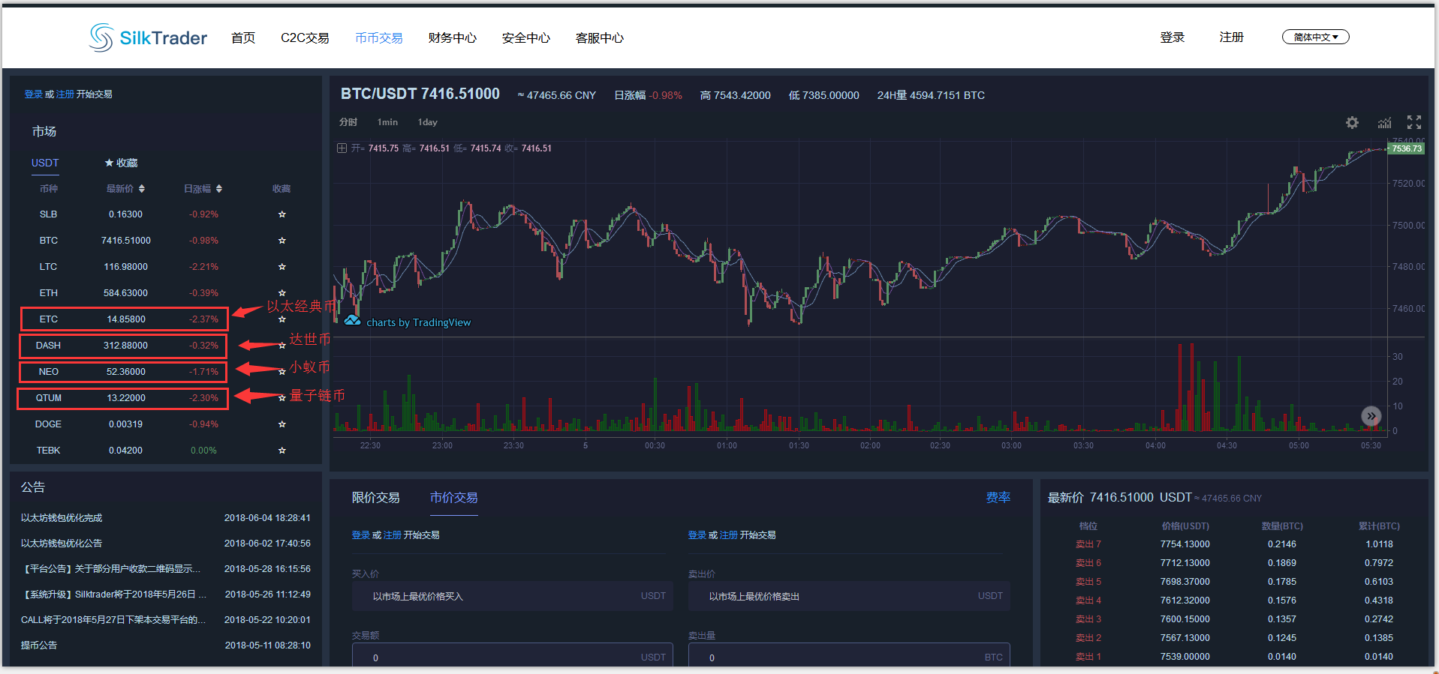The width and height of the screenshot is (1439, 674).
Task: Switch chart to 分时 view
Action: click(348, 122)
